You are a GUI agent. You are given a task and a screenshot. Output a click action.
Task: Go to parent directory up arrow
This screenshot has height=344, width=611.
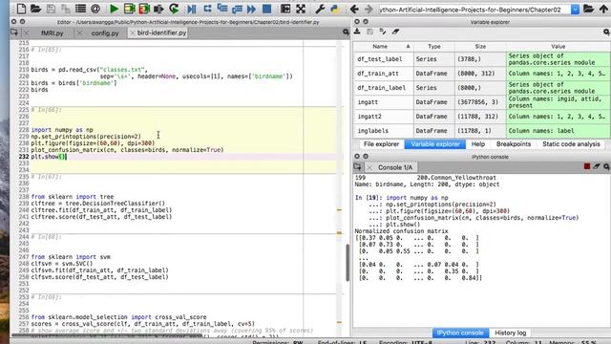pos(603,9)
